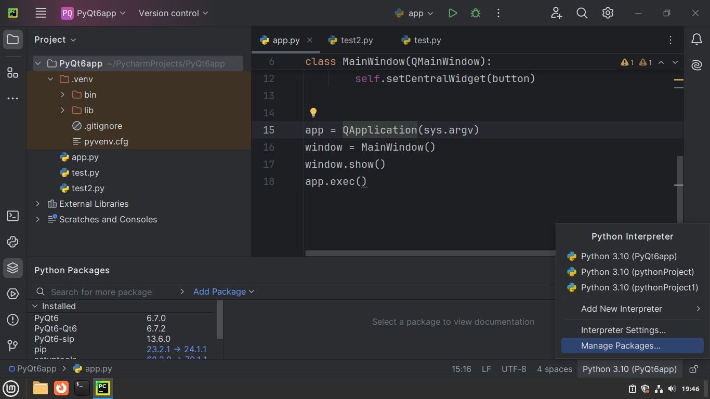Close the app.py editor tab
The height and width of the screenshot is (399, 710).
pos(310,40)
